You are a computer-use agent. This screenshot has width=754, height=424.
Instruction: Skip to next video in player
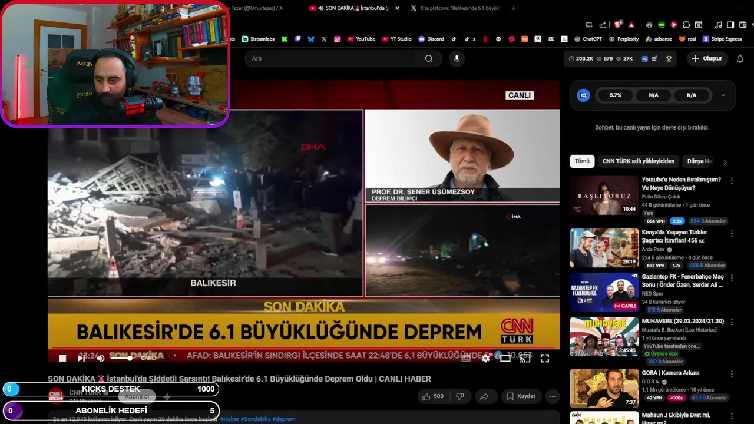click(x=81, y=358)
